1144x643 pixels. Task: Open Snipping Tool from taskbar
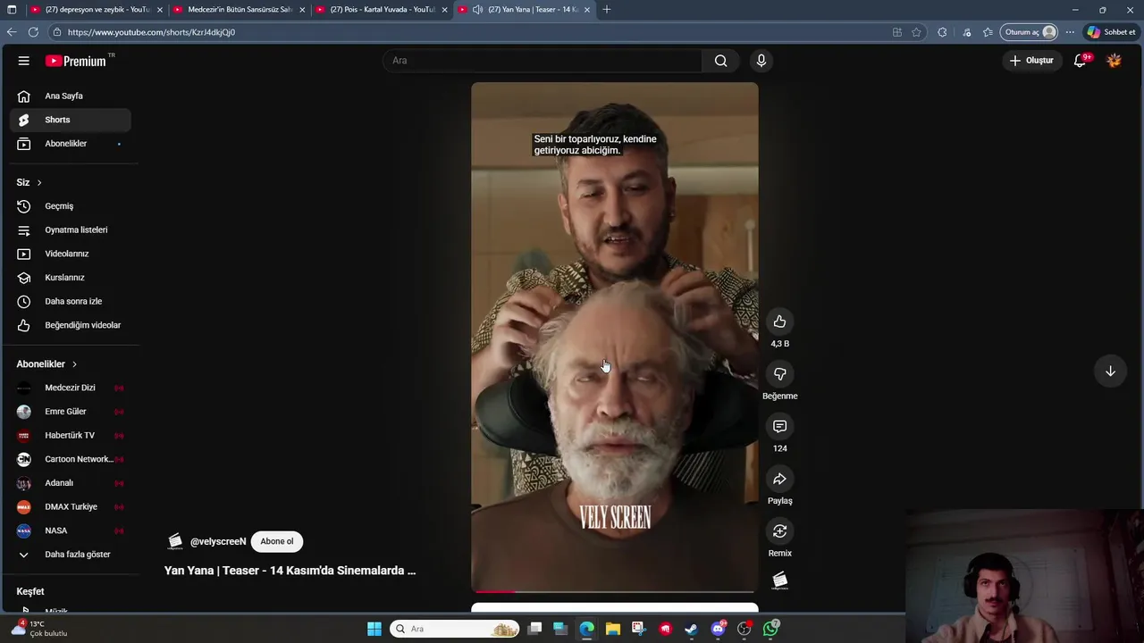638,629
